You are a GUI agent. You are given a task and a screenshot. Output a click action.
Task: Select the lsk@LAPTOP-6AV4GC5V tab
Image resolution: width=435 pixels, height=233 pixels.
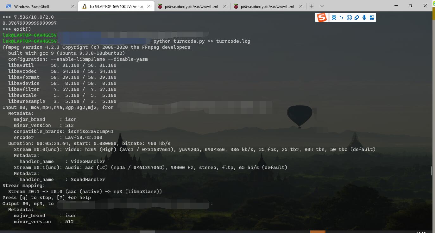(116, 6)
